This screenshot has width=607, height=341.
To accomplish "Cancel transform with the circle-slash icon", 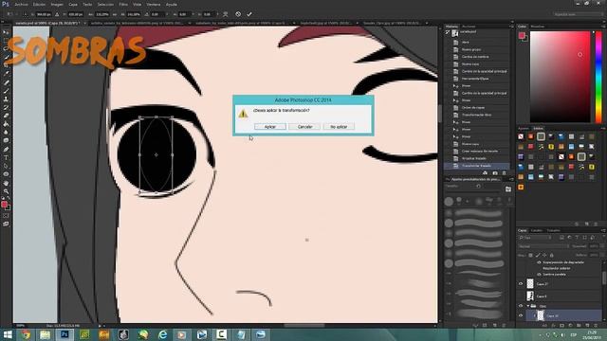I will 238,14.
